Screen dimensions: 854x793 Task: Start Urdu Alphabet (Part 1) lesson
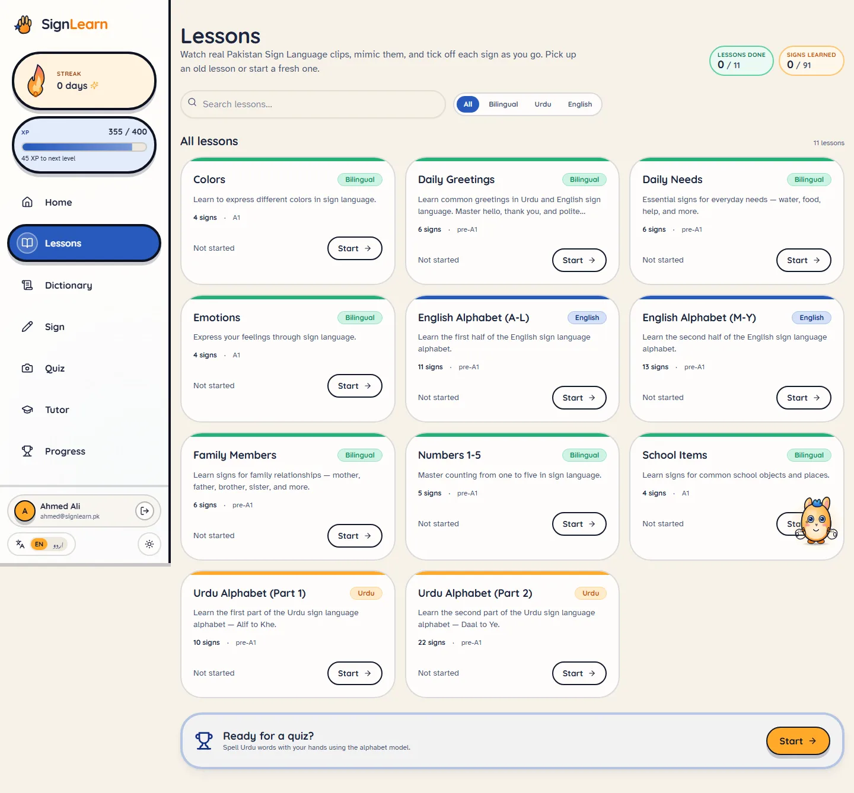(x=355, y=673)
